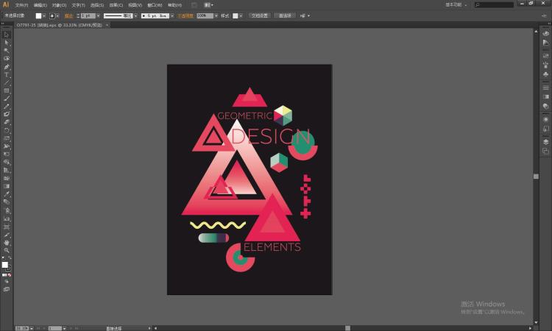Open the brush definition dropdown
552x331 pixels.
point(172,16)
